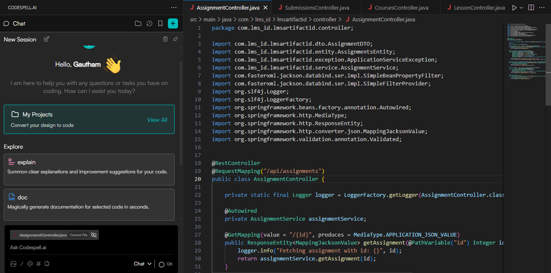Click the main breadcrumb segment
The image size is (551, 273).
[210, 19]
